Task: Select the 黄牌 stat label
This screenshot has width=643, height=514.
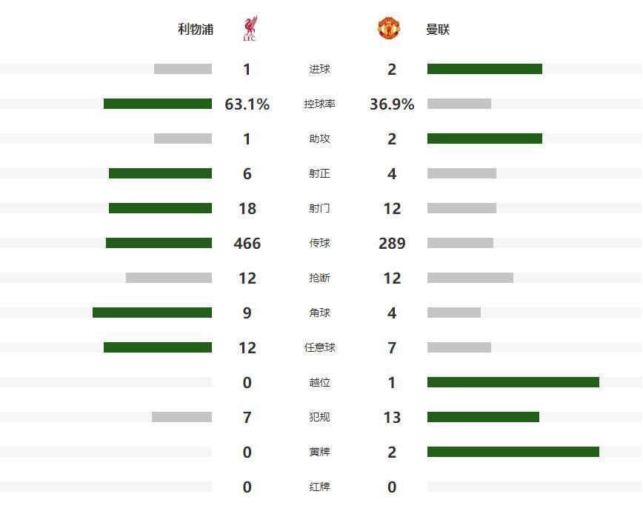Action: click(319, 453)
